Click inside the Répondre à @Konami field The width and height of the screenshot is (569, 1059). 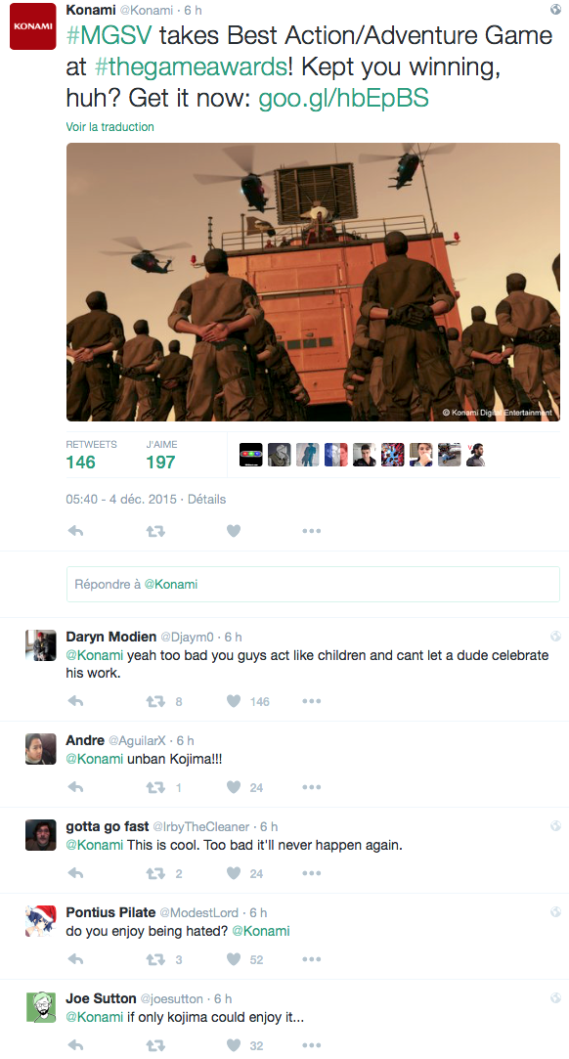point(313,584)
